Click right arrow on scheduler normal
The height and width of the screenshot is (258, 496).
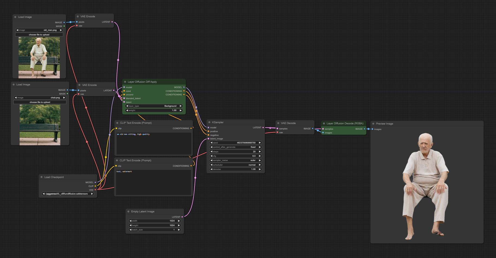[260, 165]
